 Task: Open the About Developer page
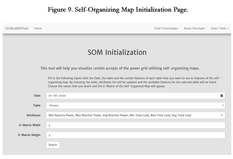point(194,28)
